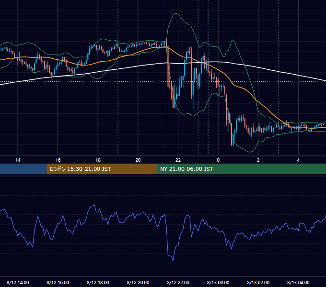Click the '18' hour label on upper axis

click(98, 160)
